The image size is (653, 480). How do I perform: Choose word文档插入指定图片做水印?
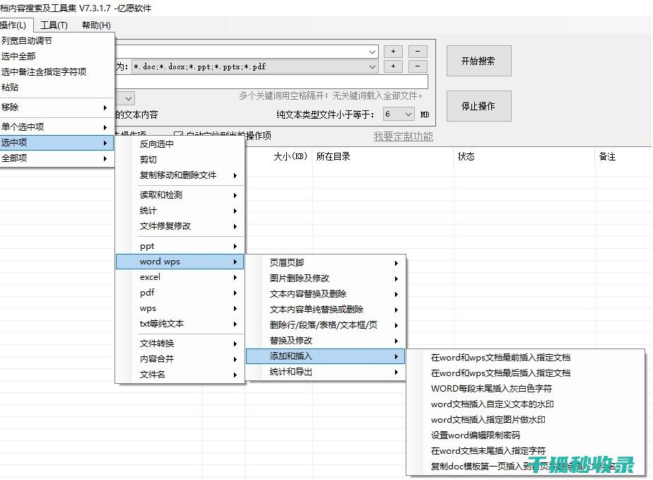(x=526, y=420)
